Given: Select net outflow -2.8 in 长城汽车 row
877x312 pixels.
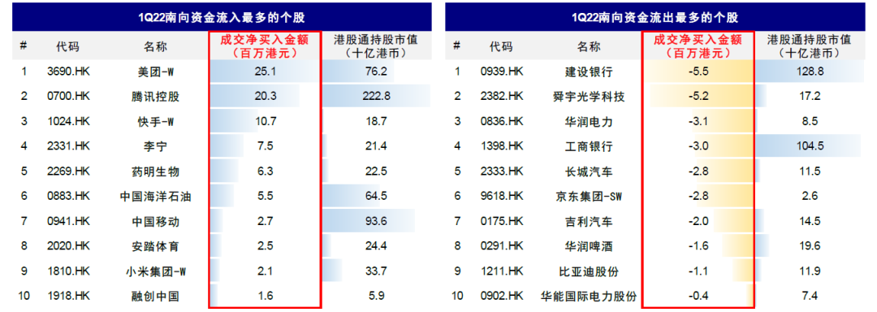Looking at the screenshot, I should (698, 171).
